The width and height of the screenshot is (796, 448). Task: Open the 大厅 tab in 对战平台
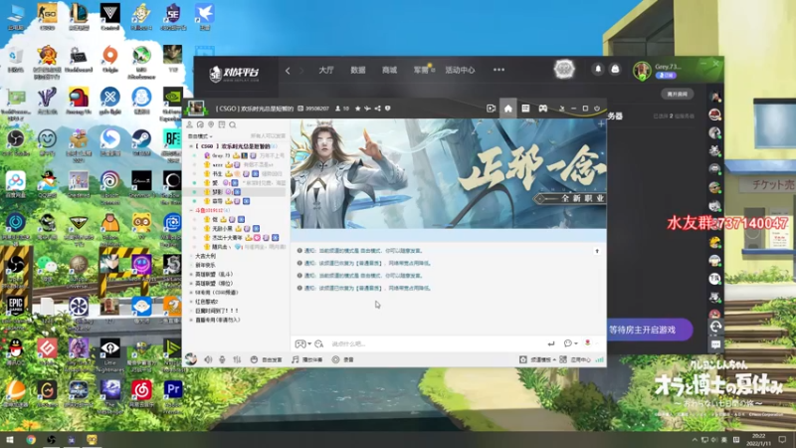pos(326,70)
